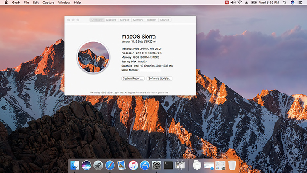Open Launchpad rocket icon in dock
The height and width of the screenshot is (173, 307).
(98, 165)
